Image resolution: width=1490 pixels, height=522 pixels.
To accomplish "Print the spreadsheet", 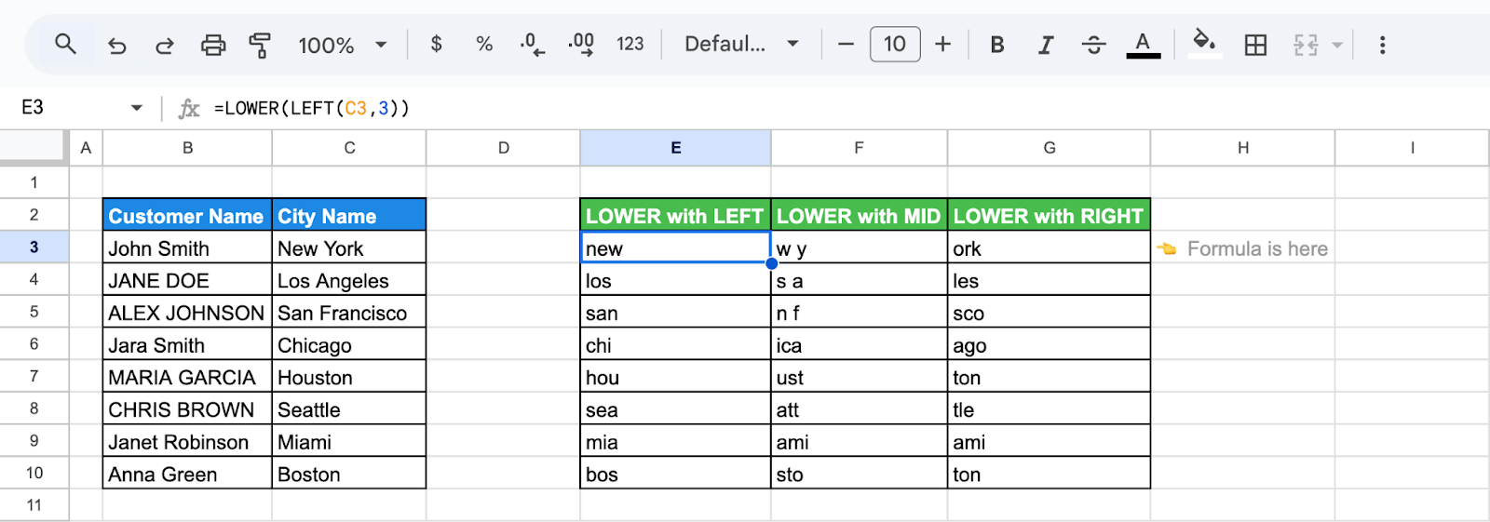I will 213,45.
